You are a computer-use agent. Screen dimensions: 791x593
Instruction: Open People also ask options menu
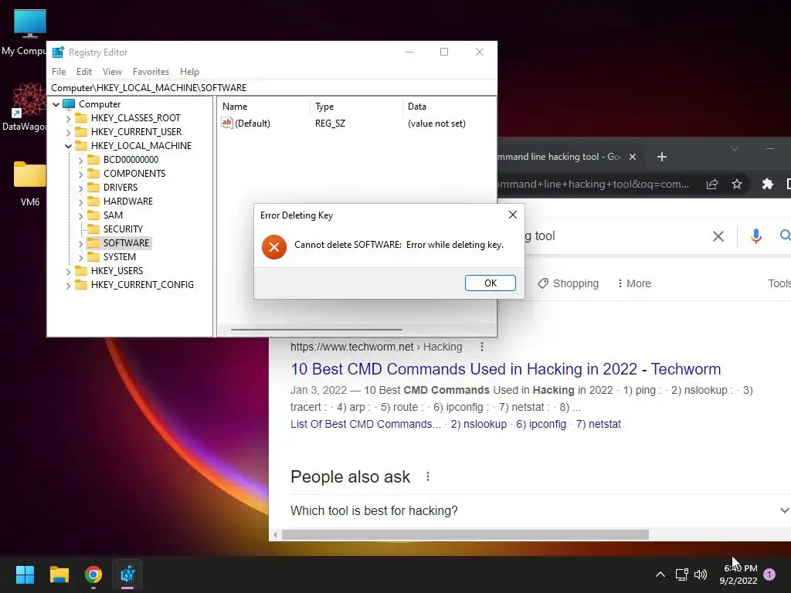[428, 476]
